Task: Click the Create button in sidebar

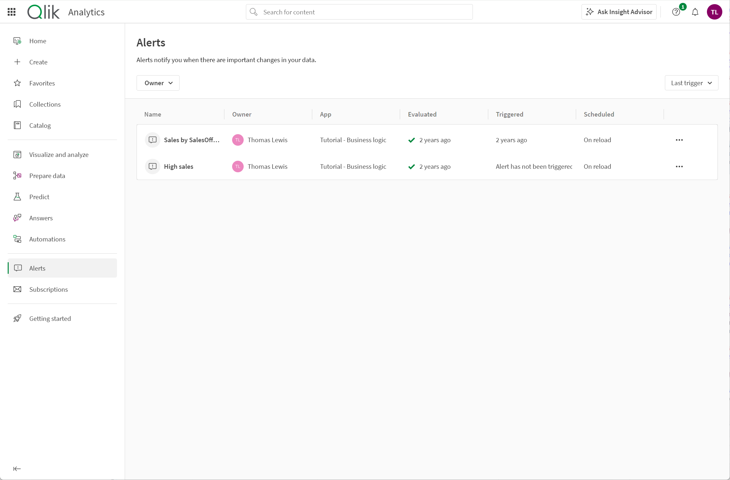Action: click(38, 61)
